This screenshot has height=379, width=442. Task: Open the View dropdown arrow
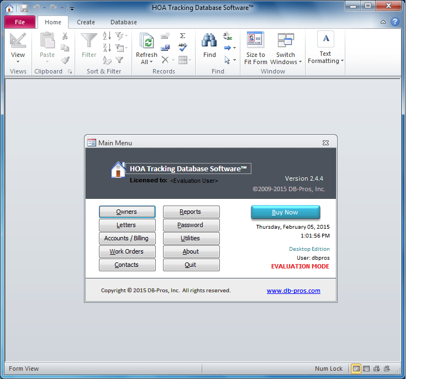point(18,62)
